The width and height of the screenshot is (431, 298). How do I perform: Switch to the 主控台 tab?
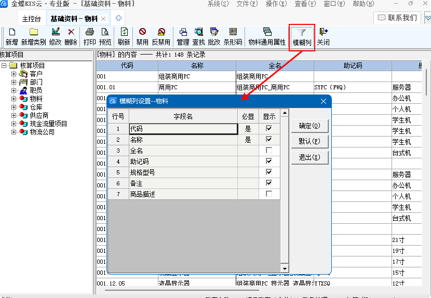point(31,19)
